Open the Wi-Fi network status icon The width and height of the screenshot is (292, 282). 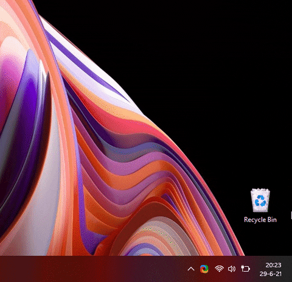(219, 269)
